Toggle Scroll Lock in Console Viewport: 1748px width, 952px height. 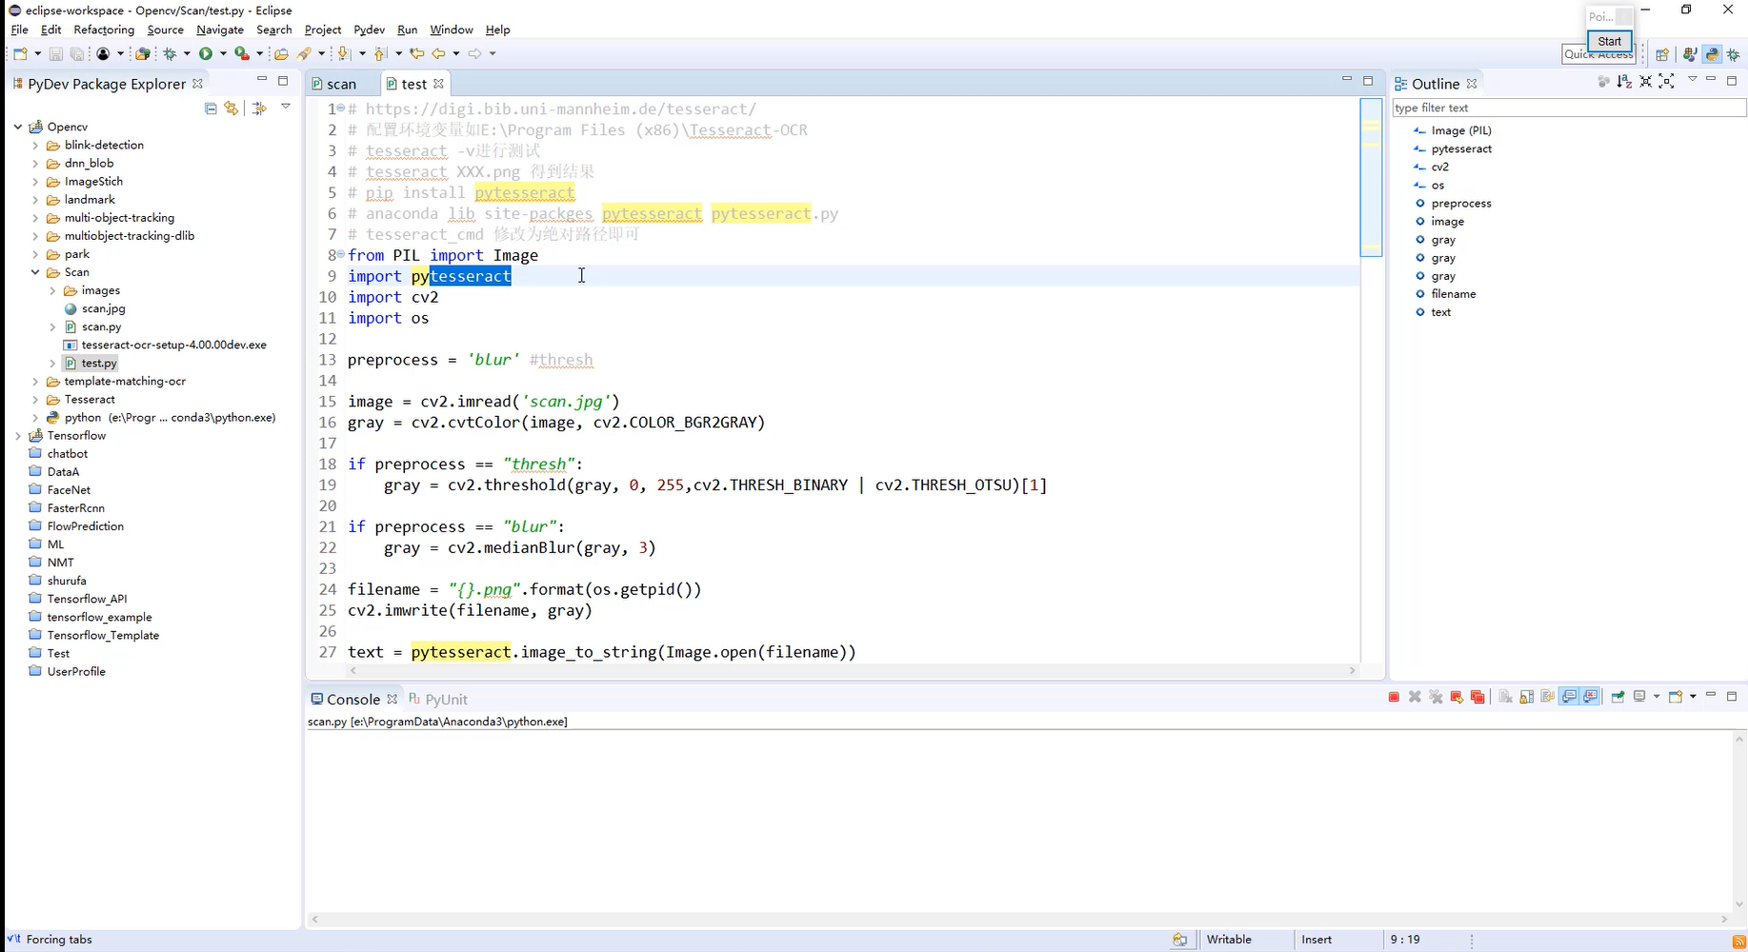(x=1526, y=697)
